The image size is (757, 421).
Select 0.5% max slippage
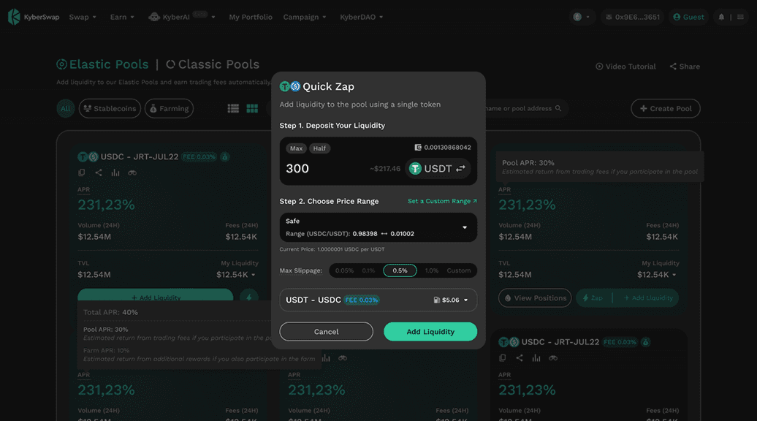(400, 270)
